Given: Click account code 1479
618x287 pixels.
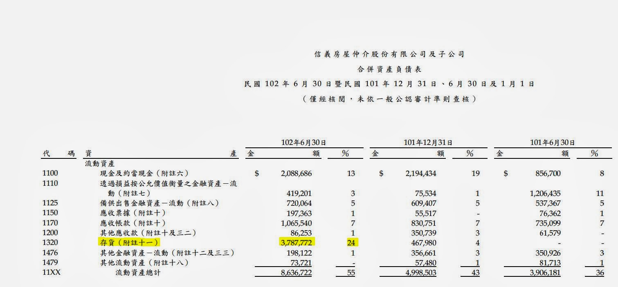Looking at the screenshot, I should [50, 263].
